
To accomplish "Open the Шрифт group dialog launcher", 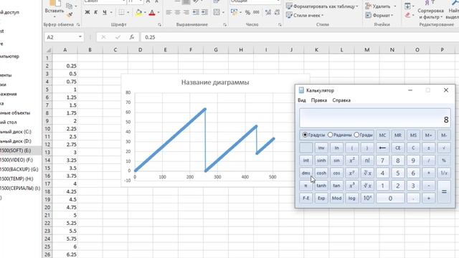I will [159, 25].
